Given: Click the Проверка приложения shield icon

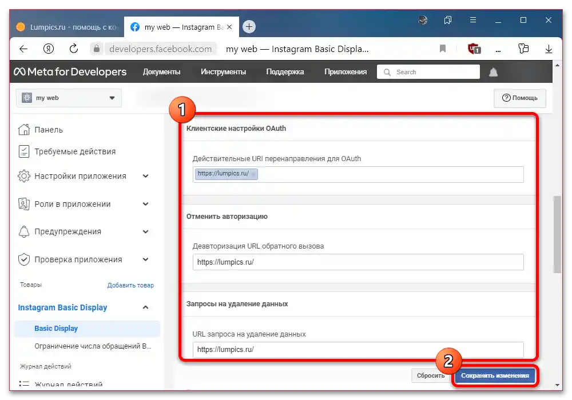Looking at the screenshot, I should click(24, 259).
